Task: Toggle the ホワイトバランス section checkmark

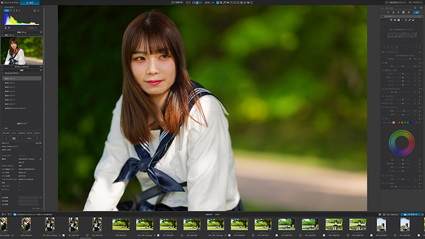Action: tap(382, 107)
